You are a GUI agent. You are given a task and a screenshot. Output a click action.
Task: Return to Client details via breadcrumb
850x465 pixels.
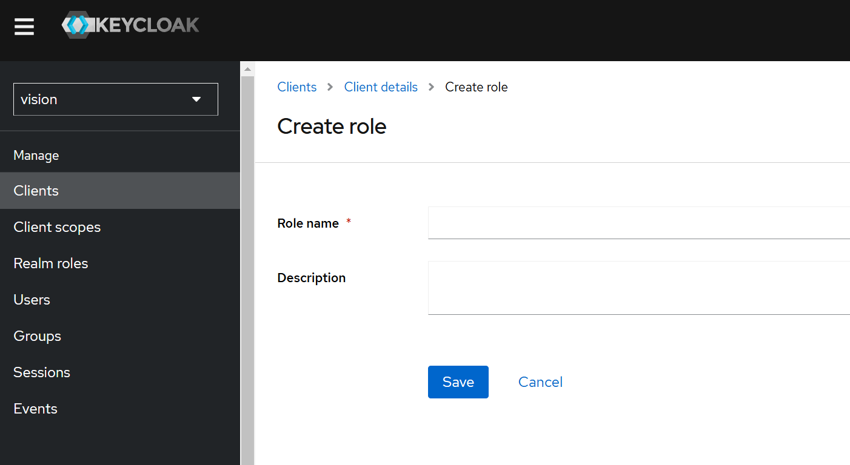[x=380, y=87]
